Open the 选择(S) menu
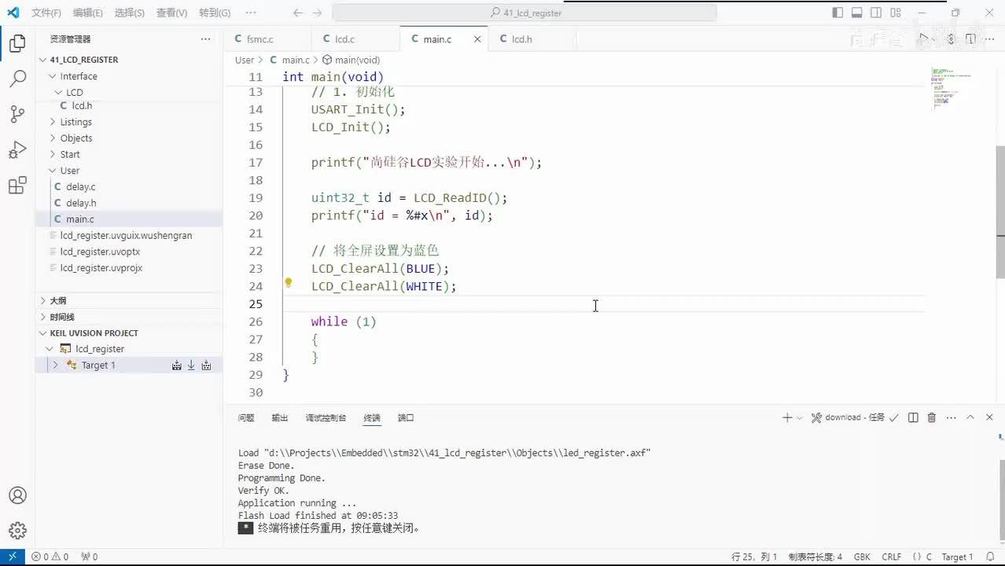The height and width of the screenshot is (566, 1005). [129, 13]
